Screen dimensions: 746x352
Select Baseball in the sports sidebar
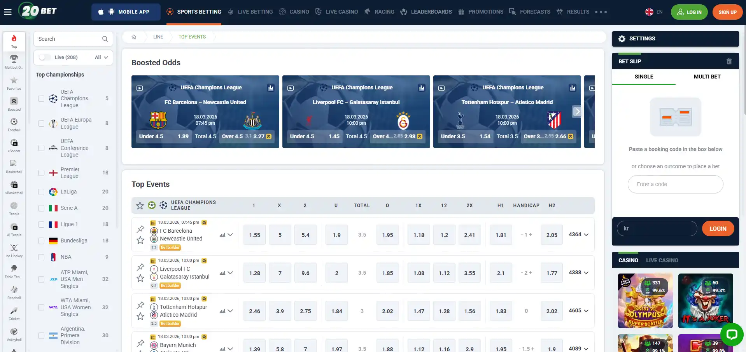[14, 293]
